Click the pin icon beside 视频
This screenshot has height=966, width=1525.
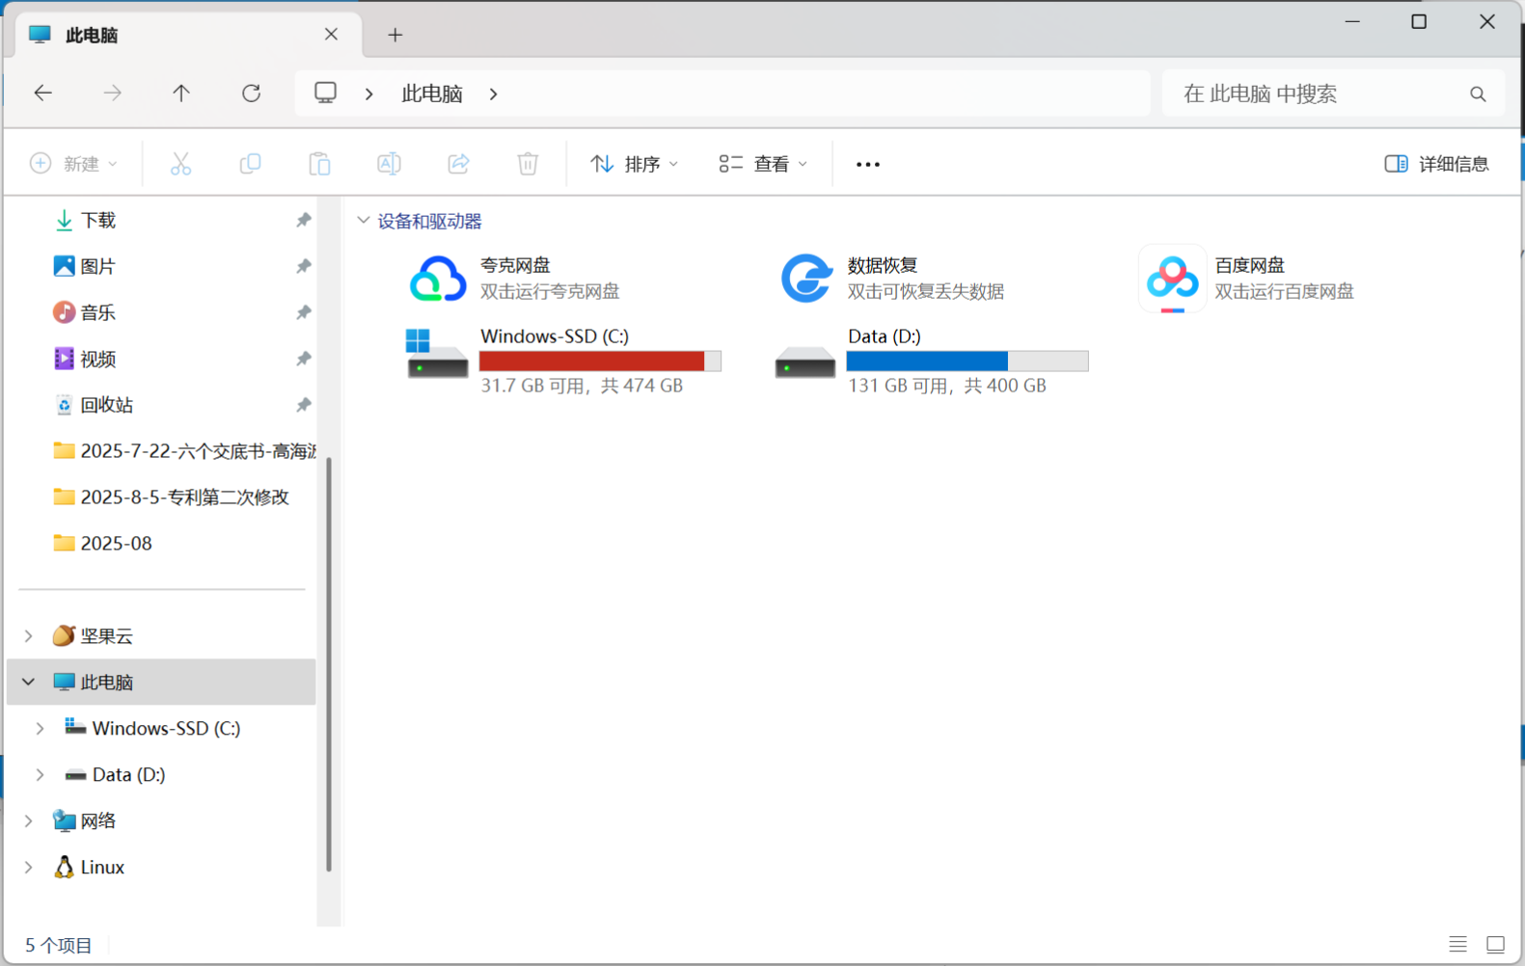(304, 359)
